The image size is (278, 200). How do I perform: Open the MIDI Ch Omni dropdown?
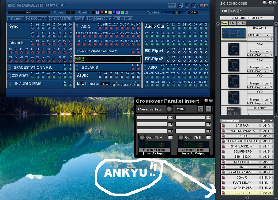click(x=105, y=84)
